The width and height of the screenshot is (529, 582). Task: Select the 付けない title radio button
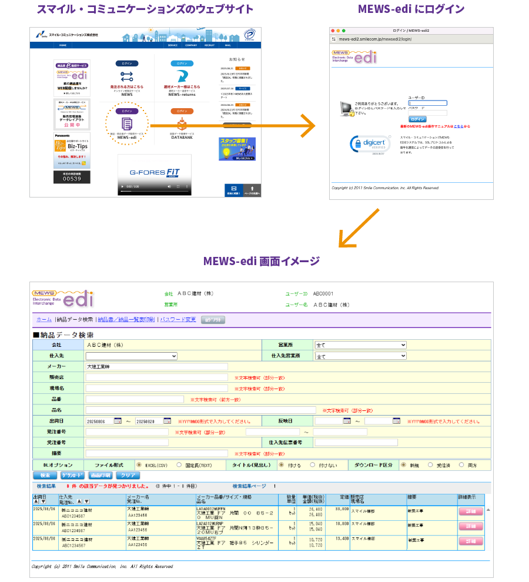(313, 464)
